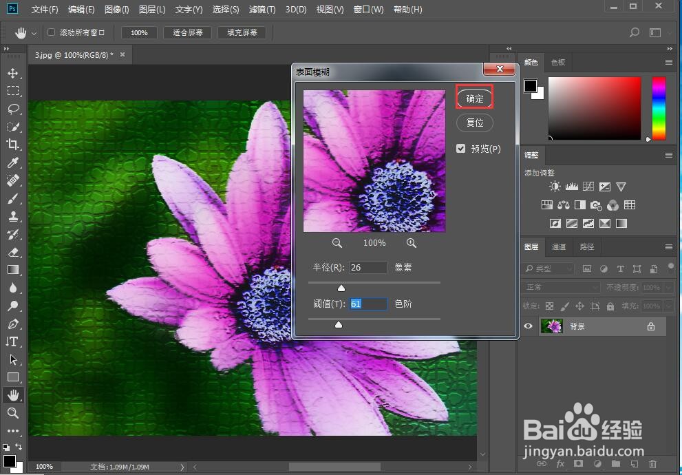The width and height of the screenshot is (682, 475).
Task: Select the Rectangular Marquee tool
Action: 13,90
